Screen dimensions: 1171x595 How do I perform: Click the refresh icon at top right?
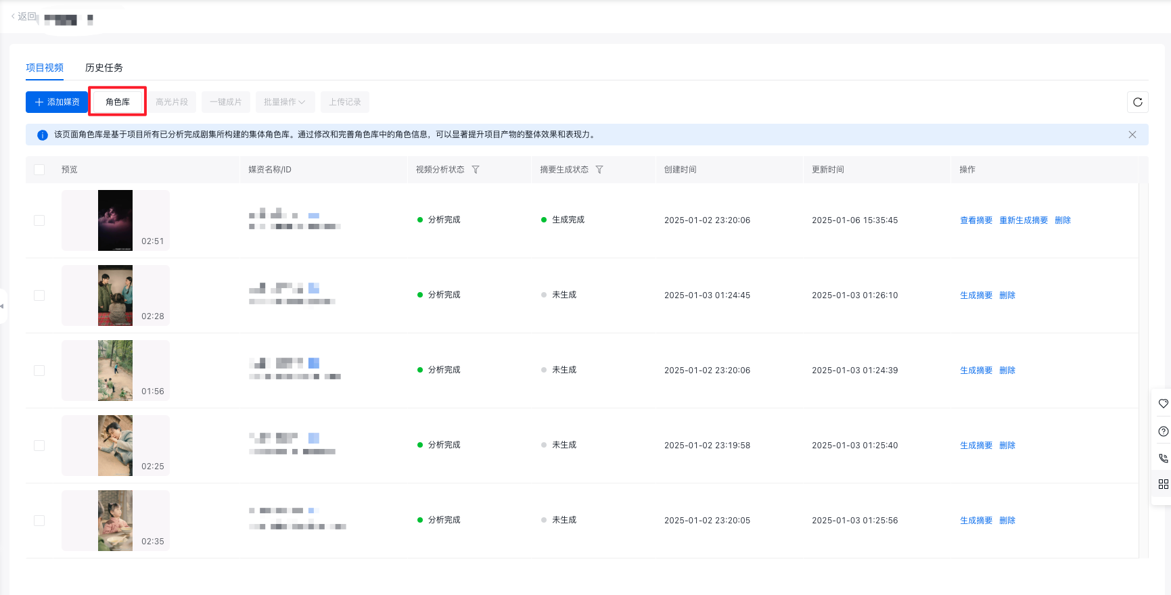click(1137, 102)
